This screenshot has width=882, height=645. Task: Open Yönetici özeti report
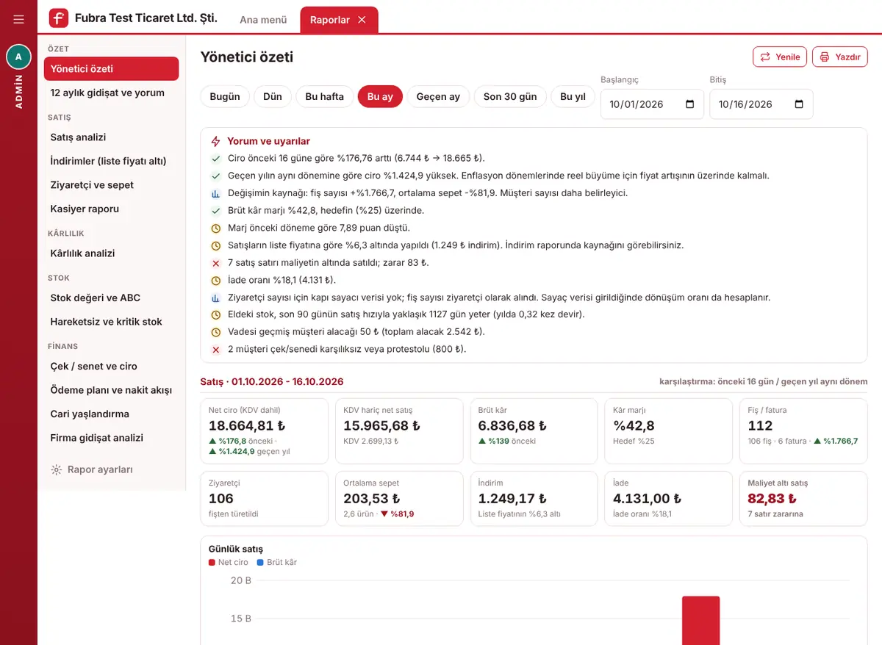pyautogui.click(x=111, y=69)
